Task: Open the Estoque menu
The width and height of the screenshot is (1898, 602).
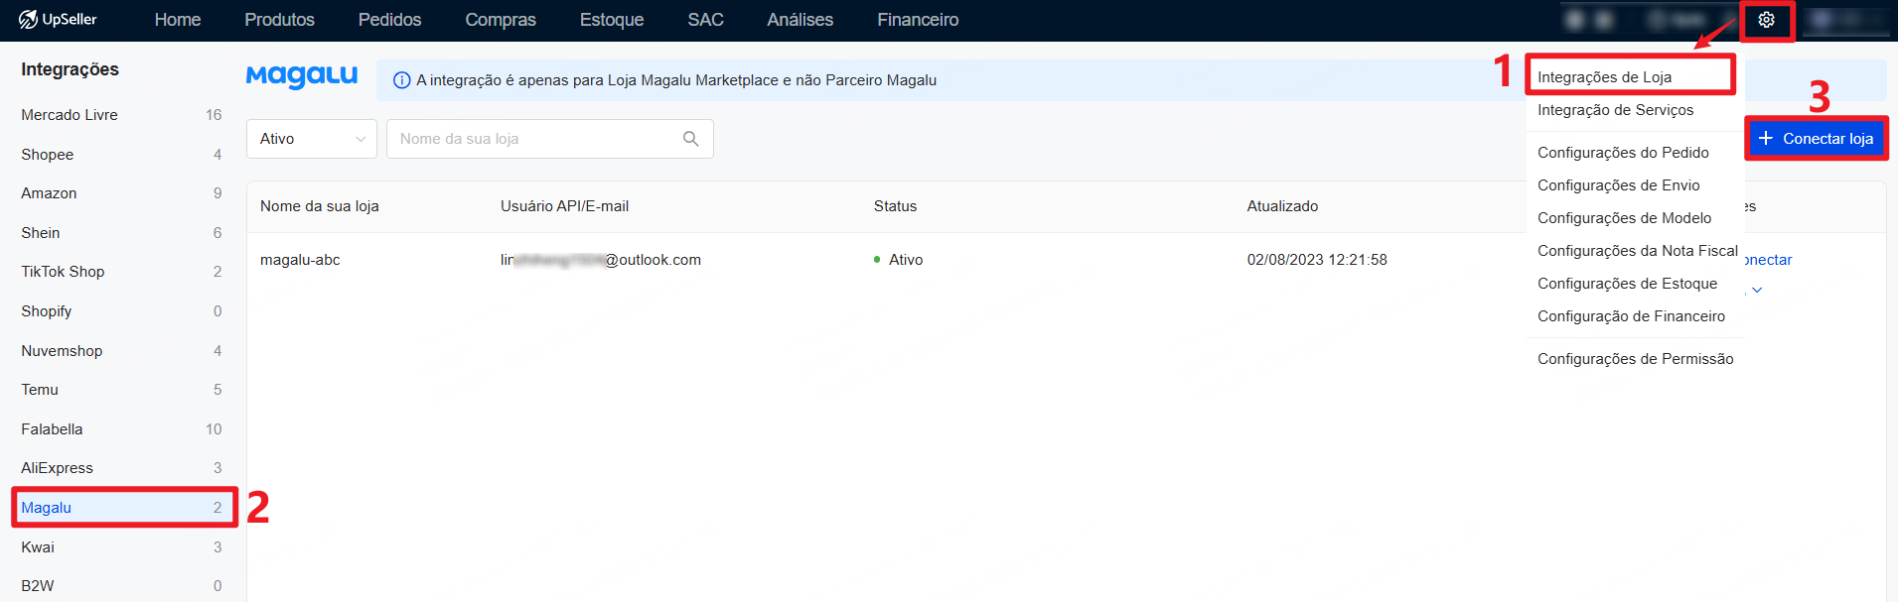Action: (x=612, y=20)
